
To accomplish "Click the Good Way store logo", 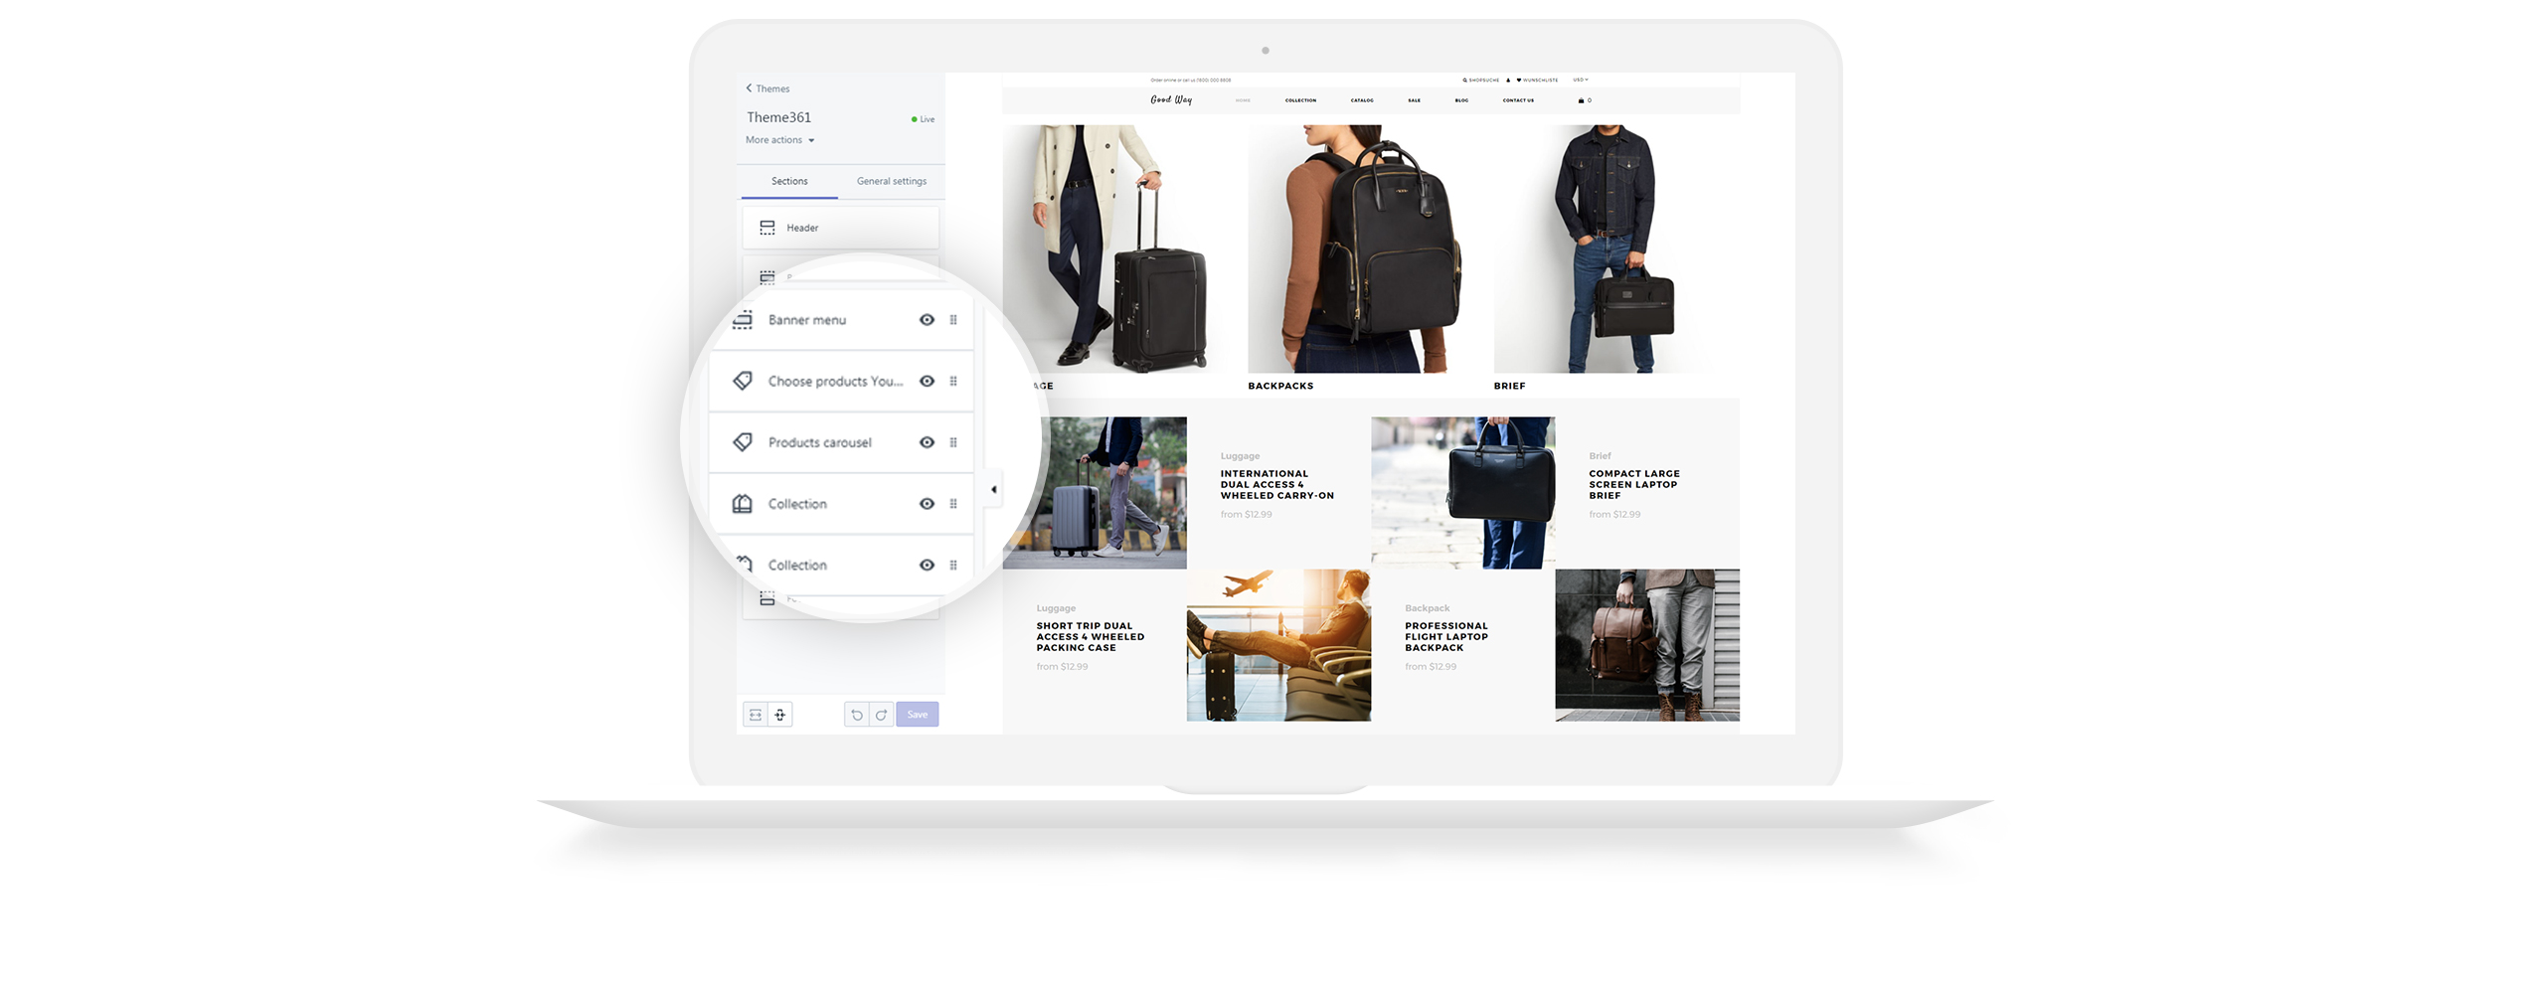I will click(x=1171, y=99).
